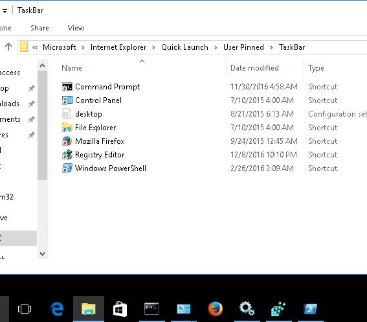Open Task View on the taskbar
Screen dimensions: 367x322
point(25,309)
